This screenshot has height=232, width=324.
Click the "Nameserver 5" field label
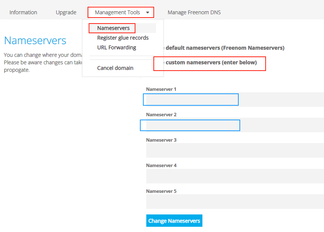point(161,191)
